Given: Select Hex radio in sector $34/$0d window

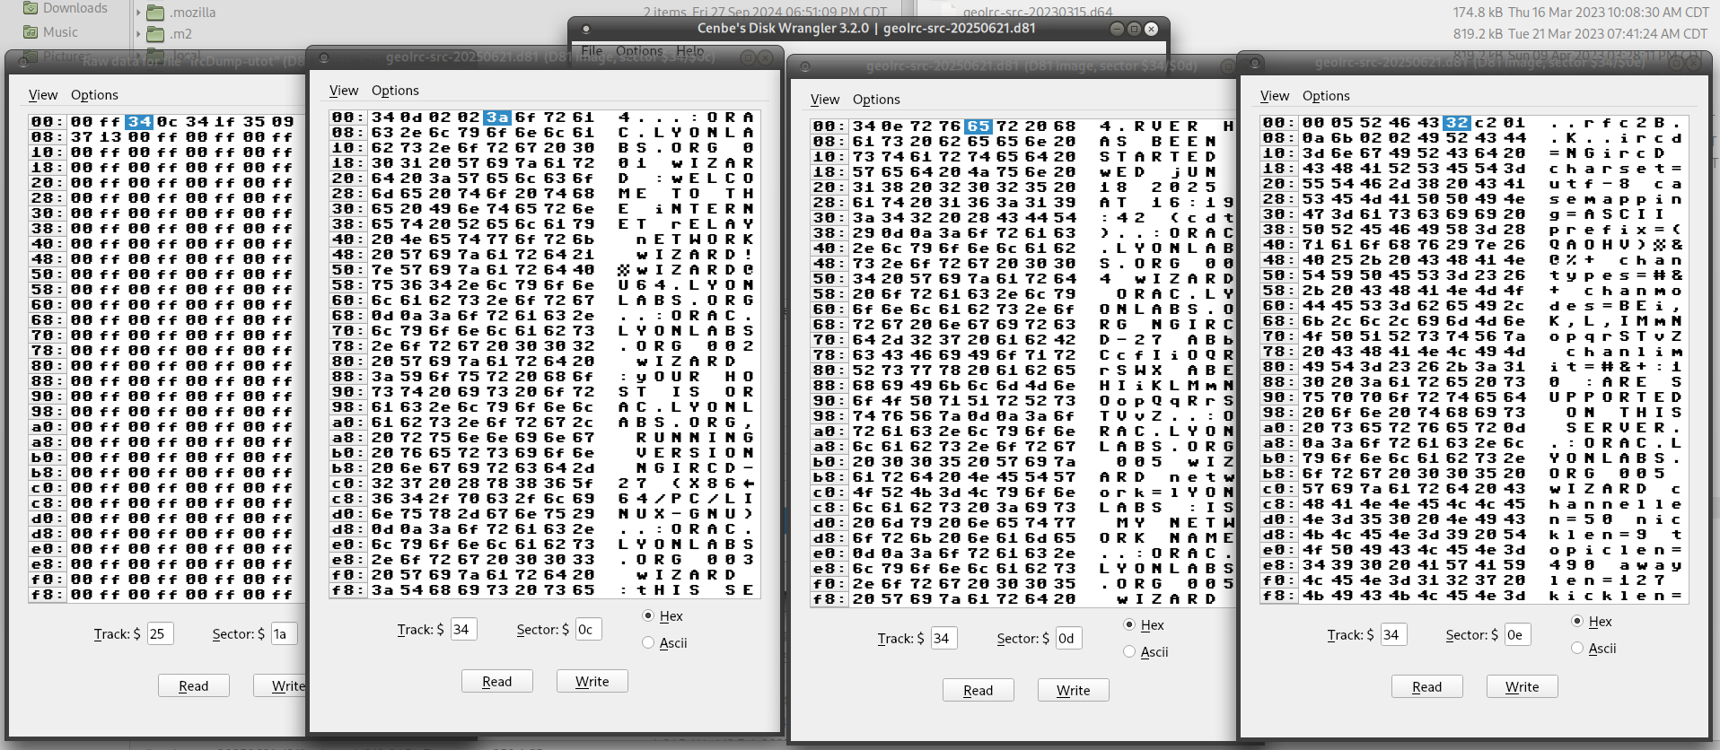Looking at the screenshot, I should 1129,624.
